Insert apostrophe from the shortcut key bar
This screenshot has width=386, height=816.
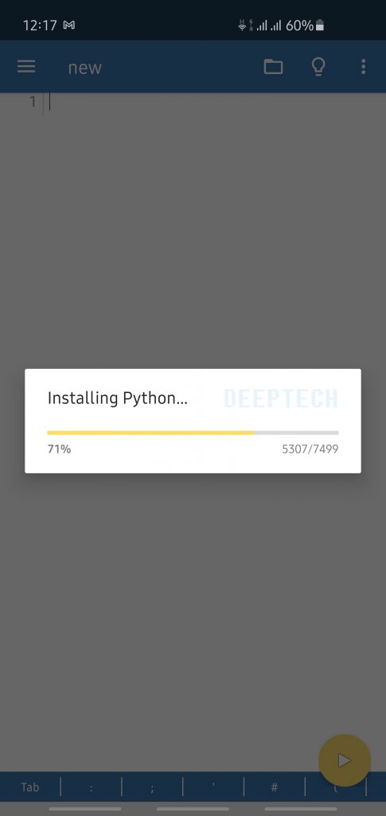(213, 787)
